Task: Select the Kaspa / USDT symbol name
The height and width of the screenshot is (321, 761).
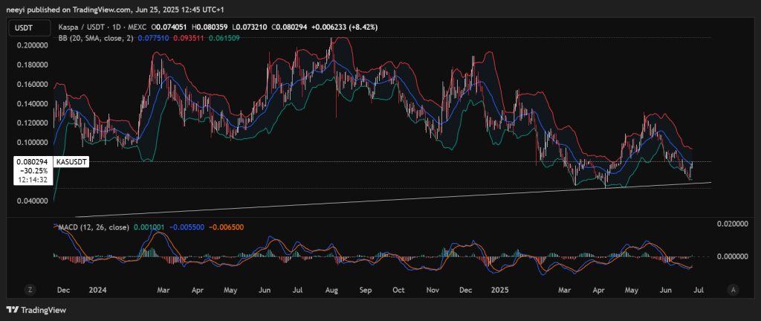Action: pyautogui.click(x=83, y=27)
